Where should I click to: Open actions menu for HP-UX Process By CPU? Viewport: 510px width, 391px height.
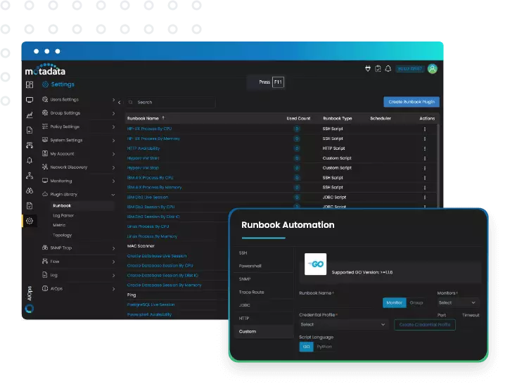424,129
